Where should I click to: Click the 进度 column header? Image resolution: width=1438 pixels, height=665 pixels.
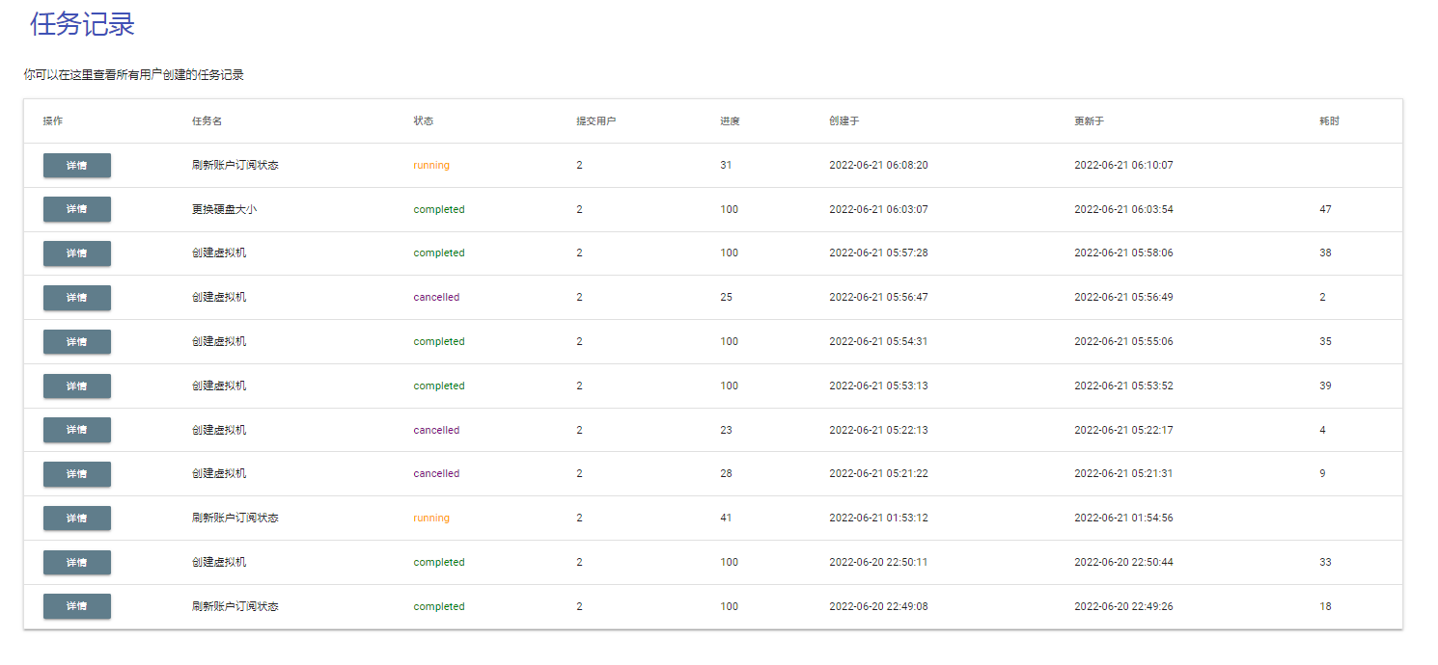click(x=729, y=120)
